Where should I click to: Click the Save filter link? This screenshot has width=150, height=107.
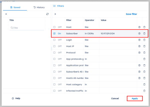coord(131,14)
